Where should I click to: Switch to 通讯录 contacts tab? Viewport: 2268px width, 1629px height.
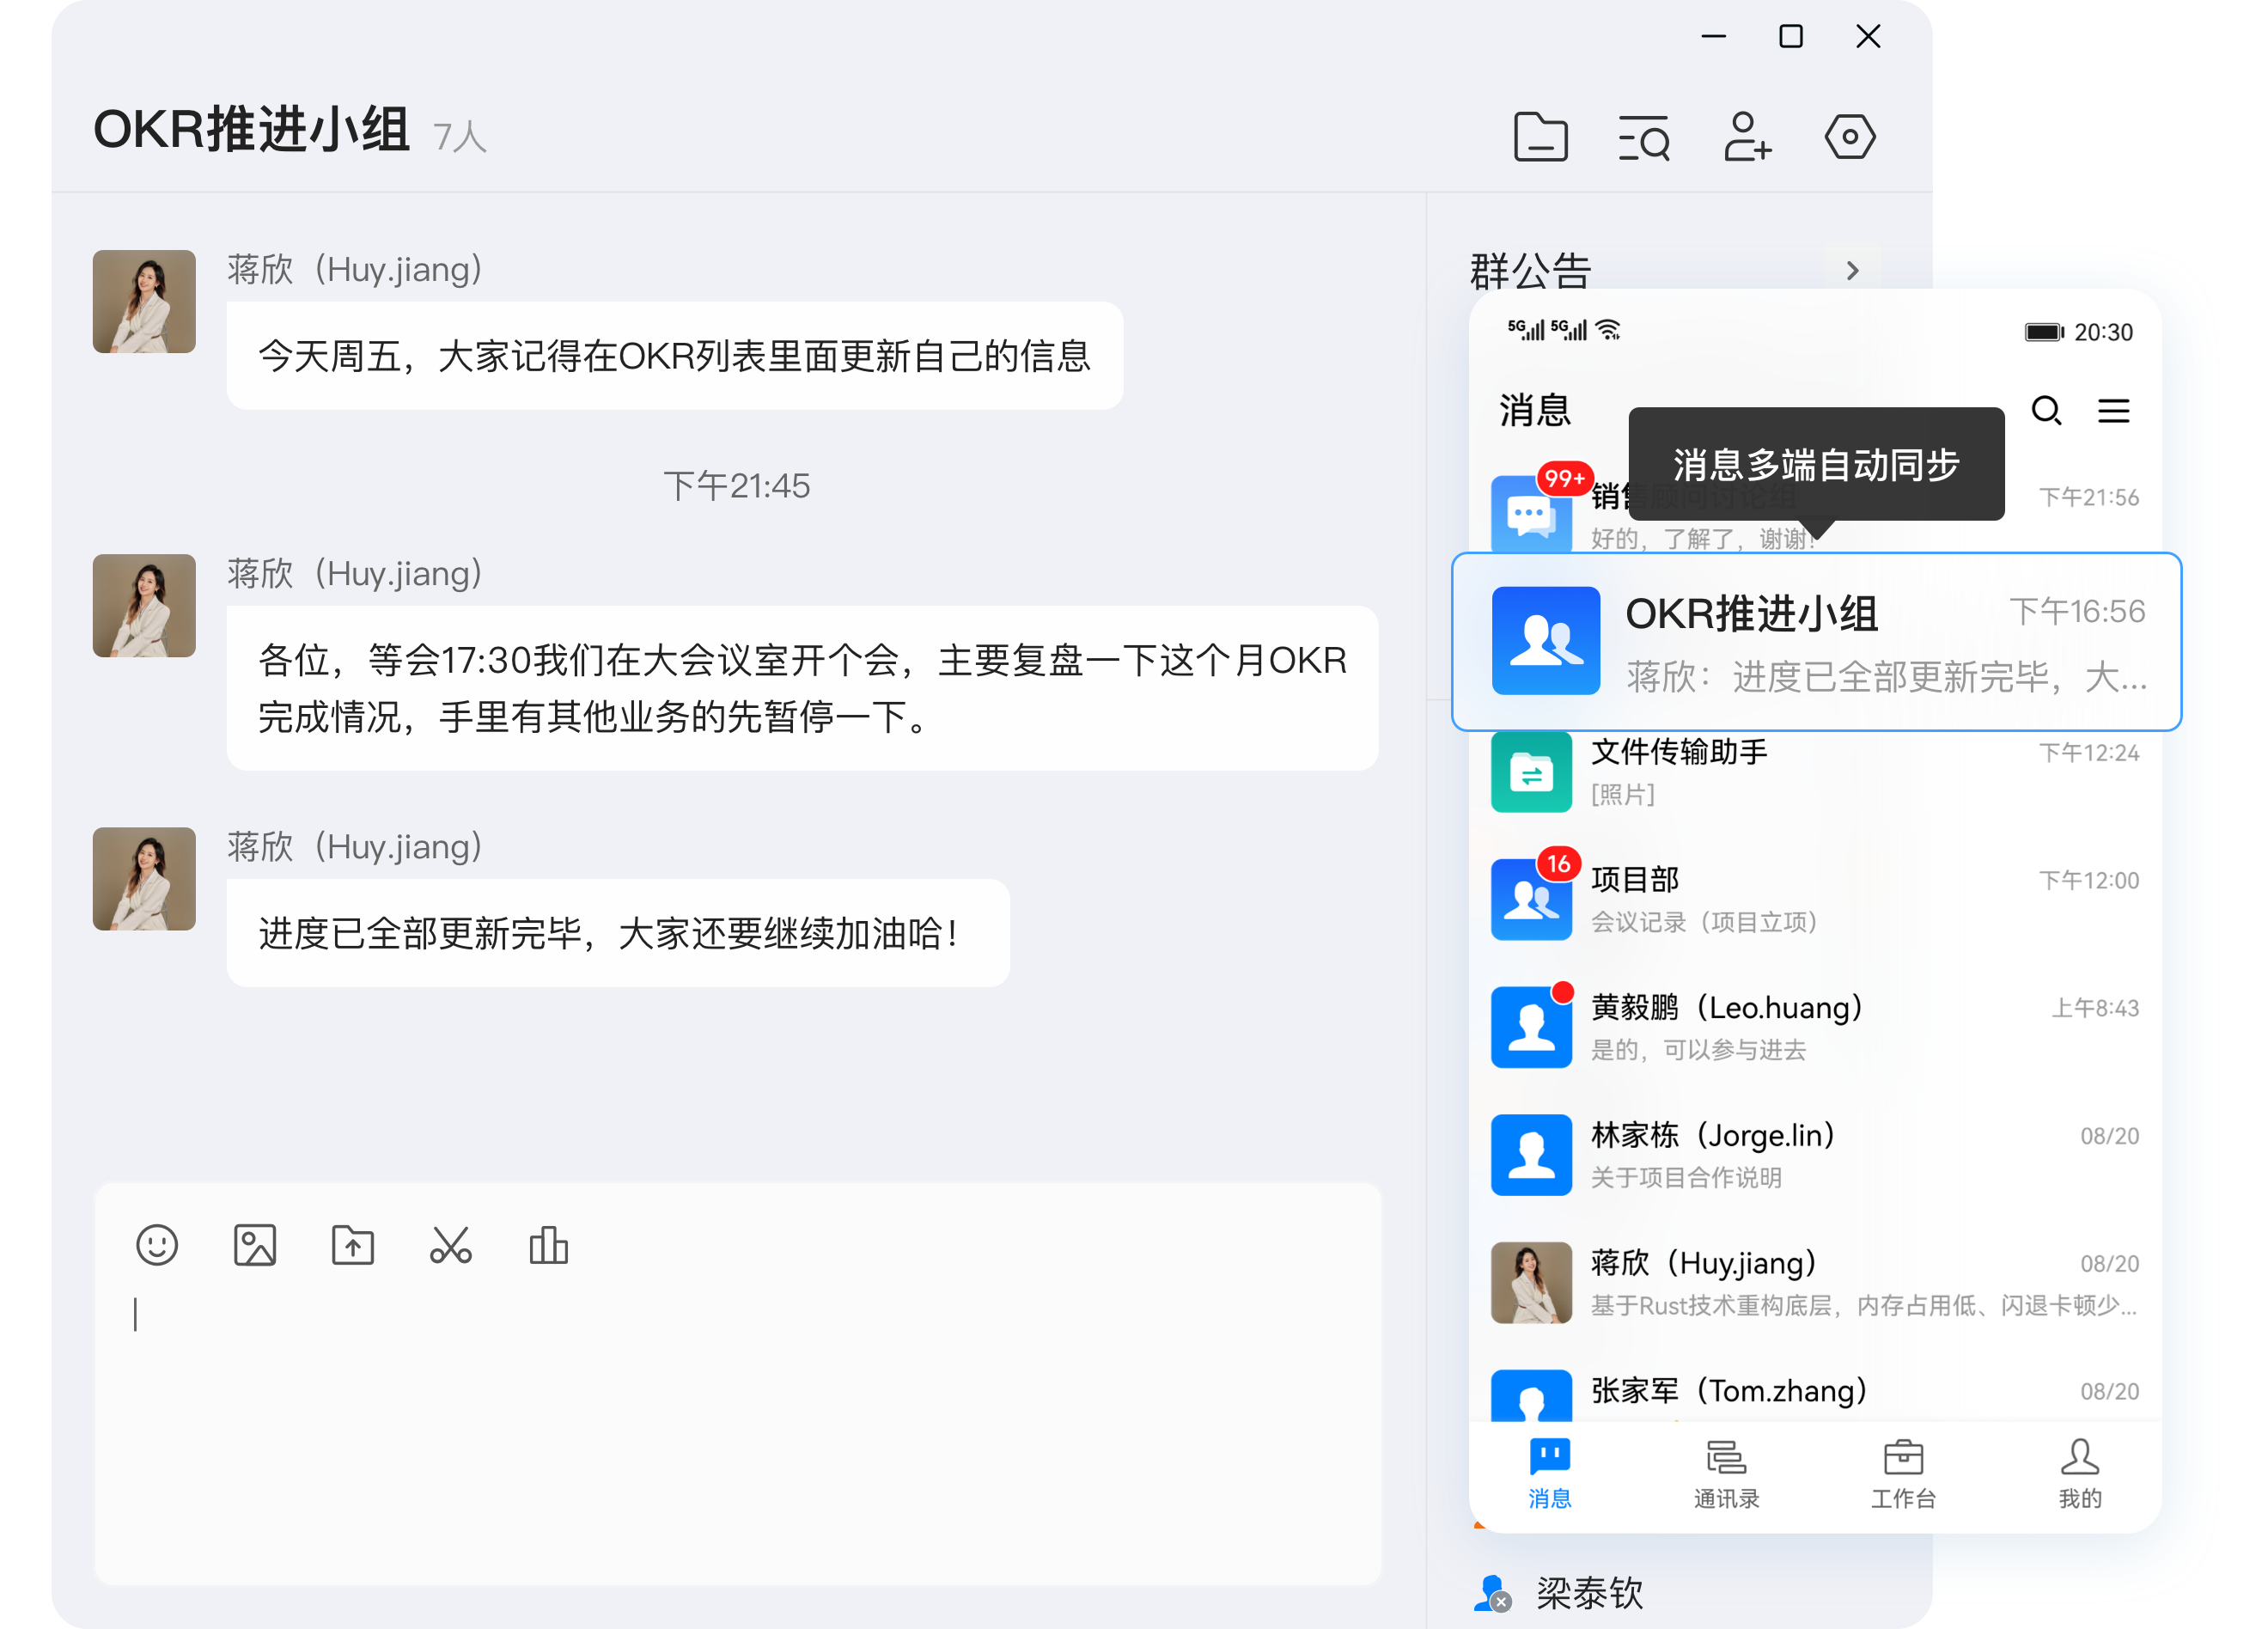1726,1474
